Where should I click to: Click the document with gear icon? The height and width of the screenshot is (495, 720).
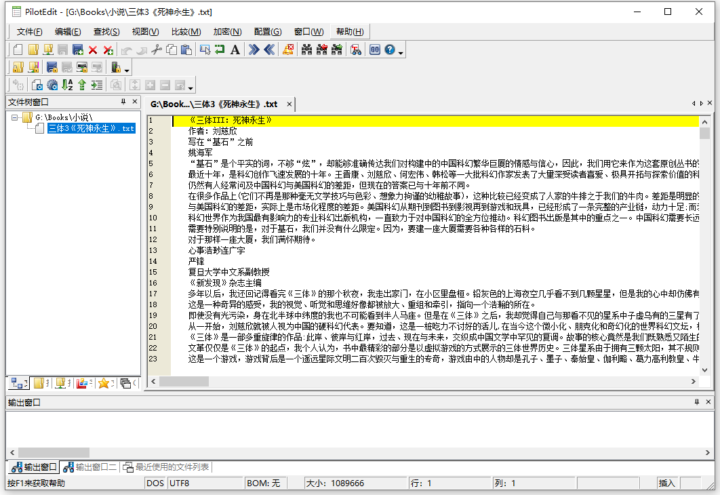37,85
